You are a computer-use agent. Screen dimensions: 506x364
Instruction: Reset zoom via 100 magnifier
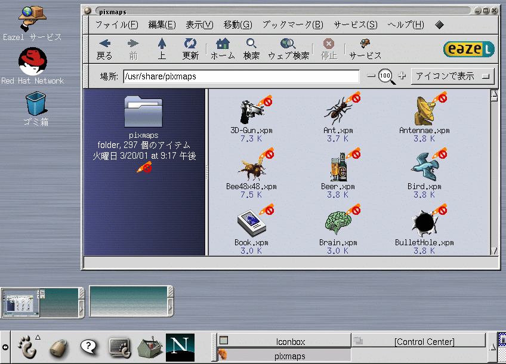pos(386,76)
